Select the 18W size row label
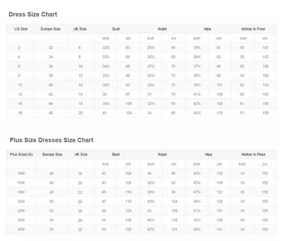The width and height of the screenshot is (292, 241). pos(21,192)
